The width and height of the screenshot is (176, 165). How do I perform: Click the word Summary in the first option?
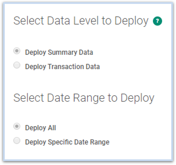pyautogui.click(x=62, y=52)
